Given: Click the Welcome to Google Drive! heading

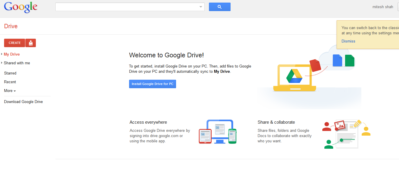Looking at the screenshot, I should (x=166, y=55).
